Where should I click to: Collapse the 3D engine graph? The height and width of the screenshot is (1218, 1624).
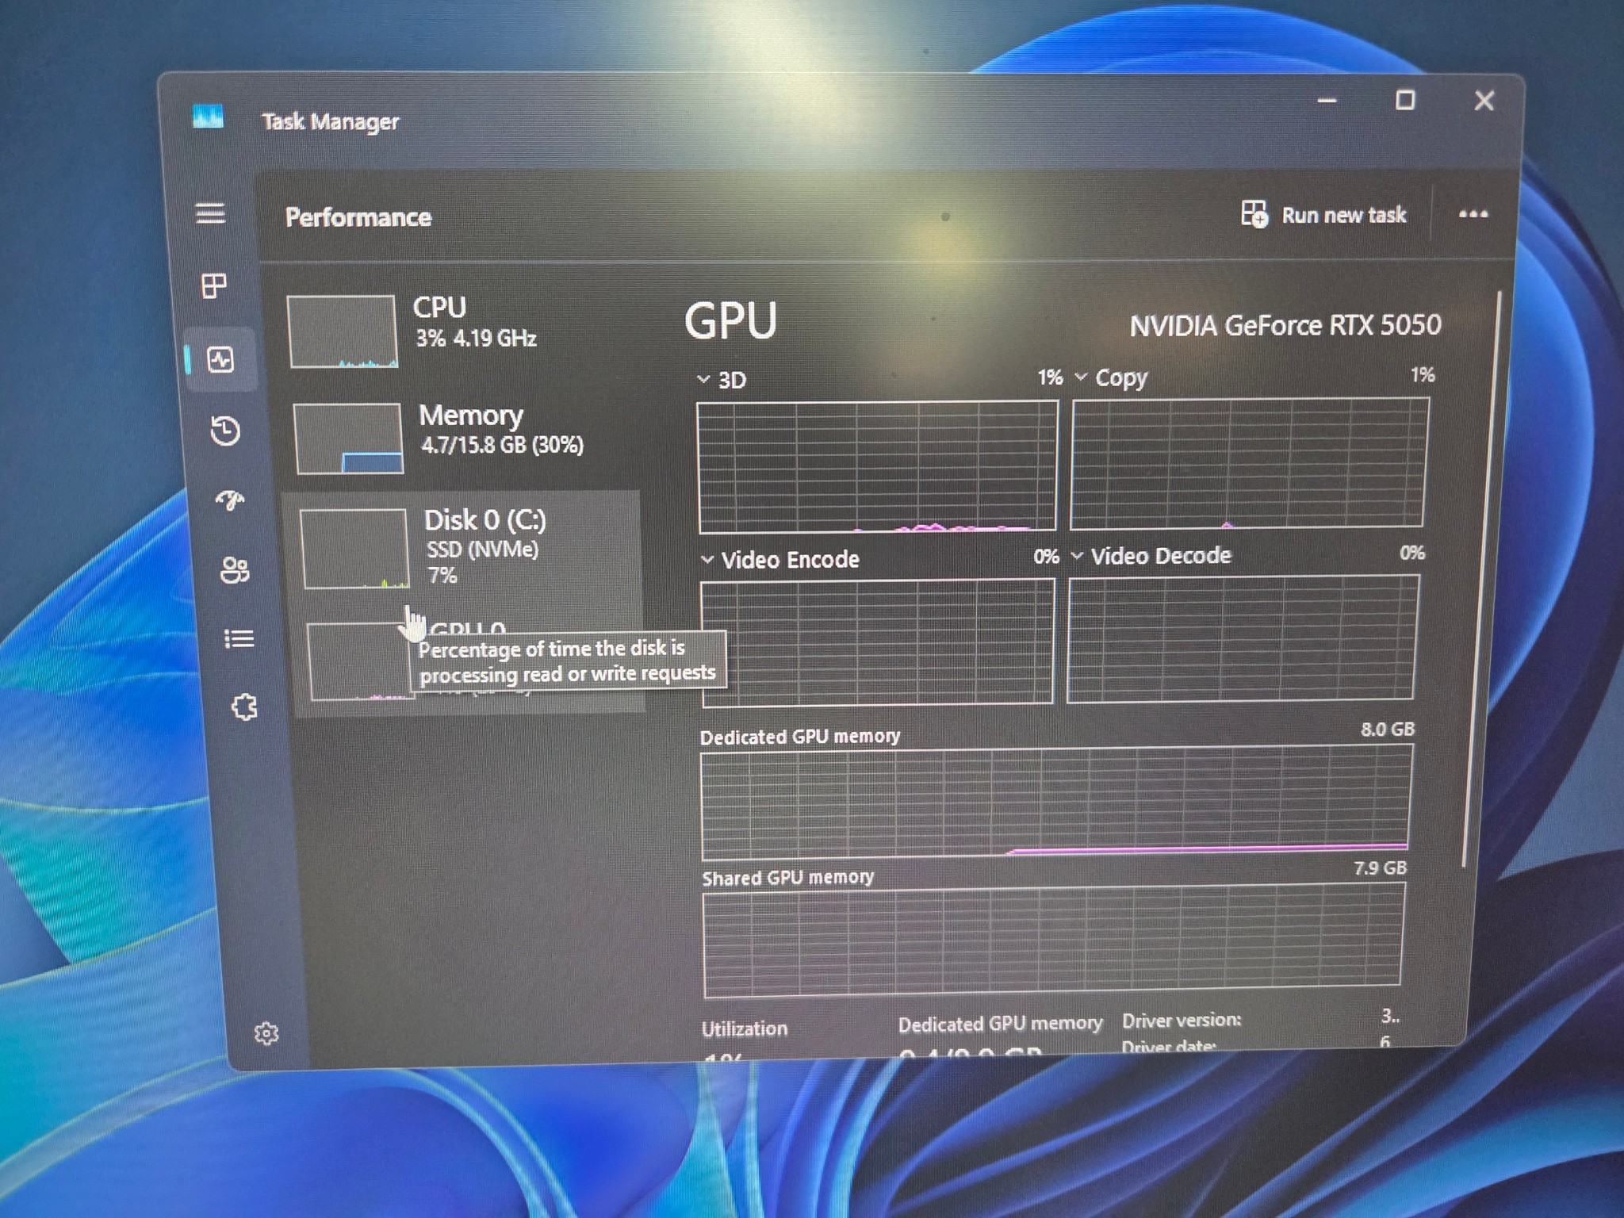(x=703, y=379)
